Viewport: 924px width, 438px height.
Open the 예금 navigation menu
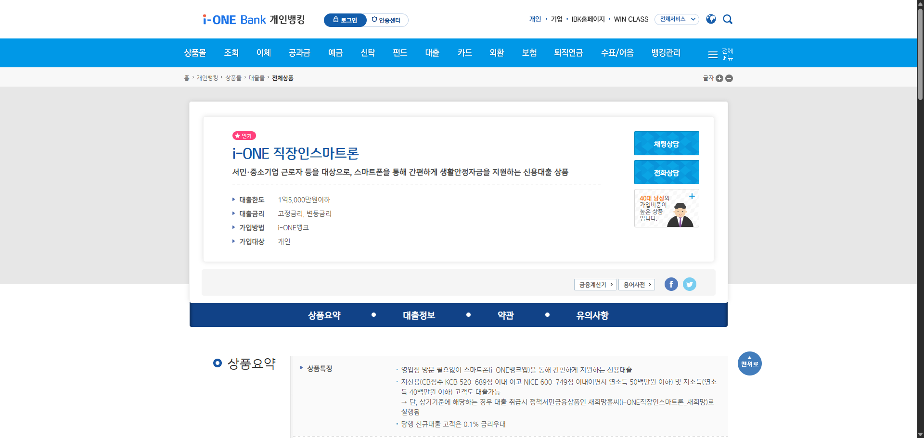click(335, 53)
